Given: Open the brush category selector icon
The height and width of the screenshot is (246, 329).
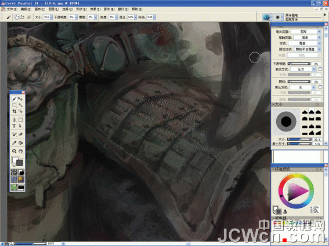Looking at the screenshot, I should coord(266,17).
